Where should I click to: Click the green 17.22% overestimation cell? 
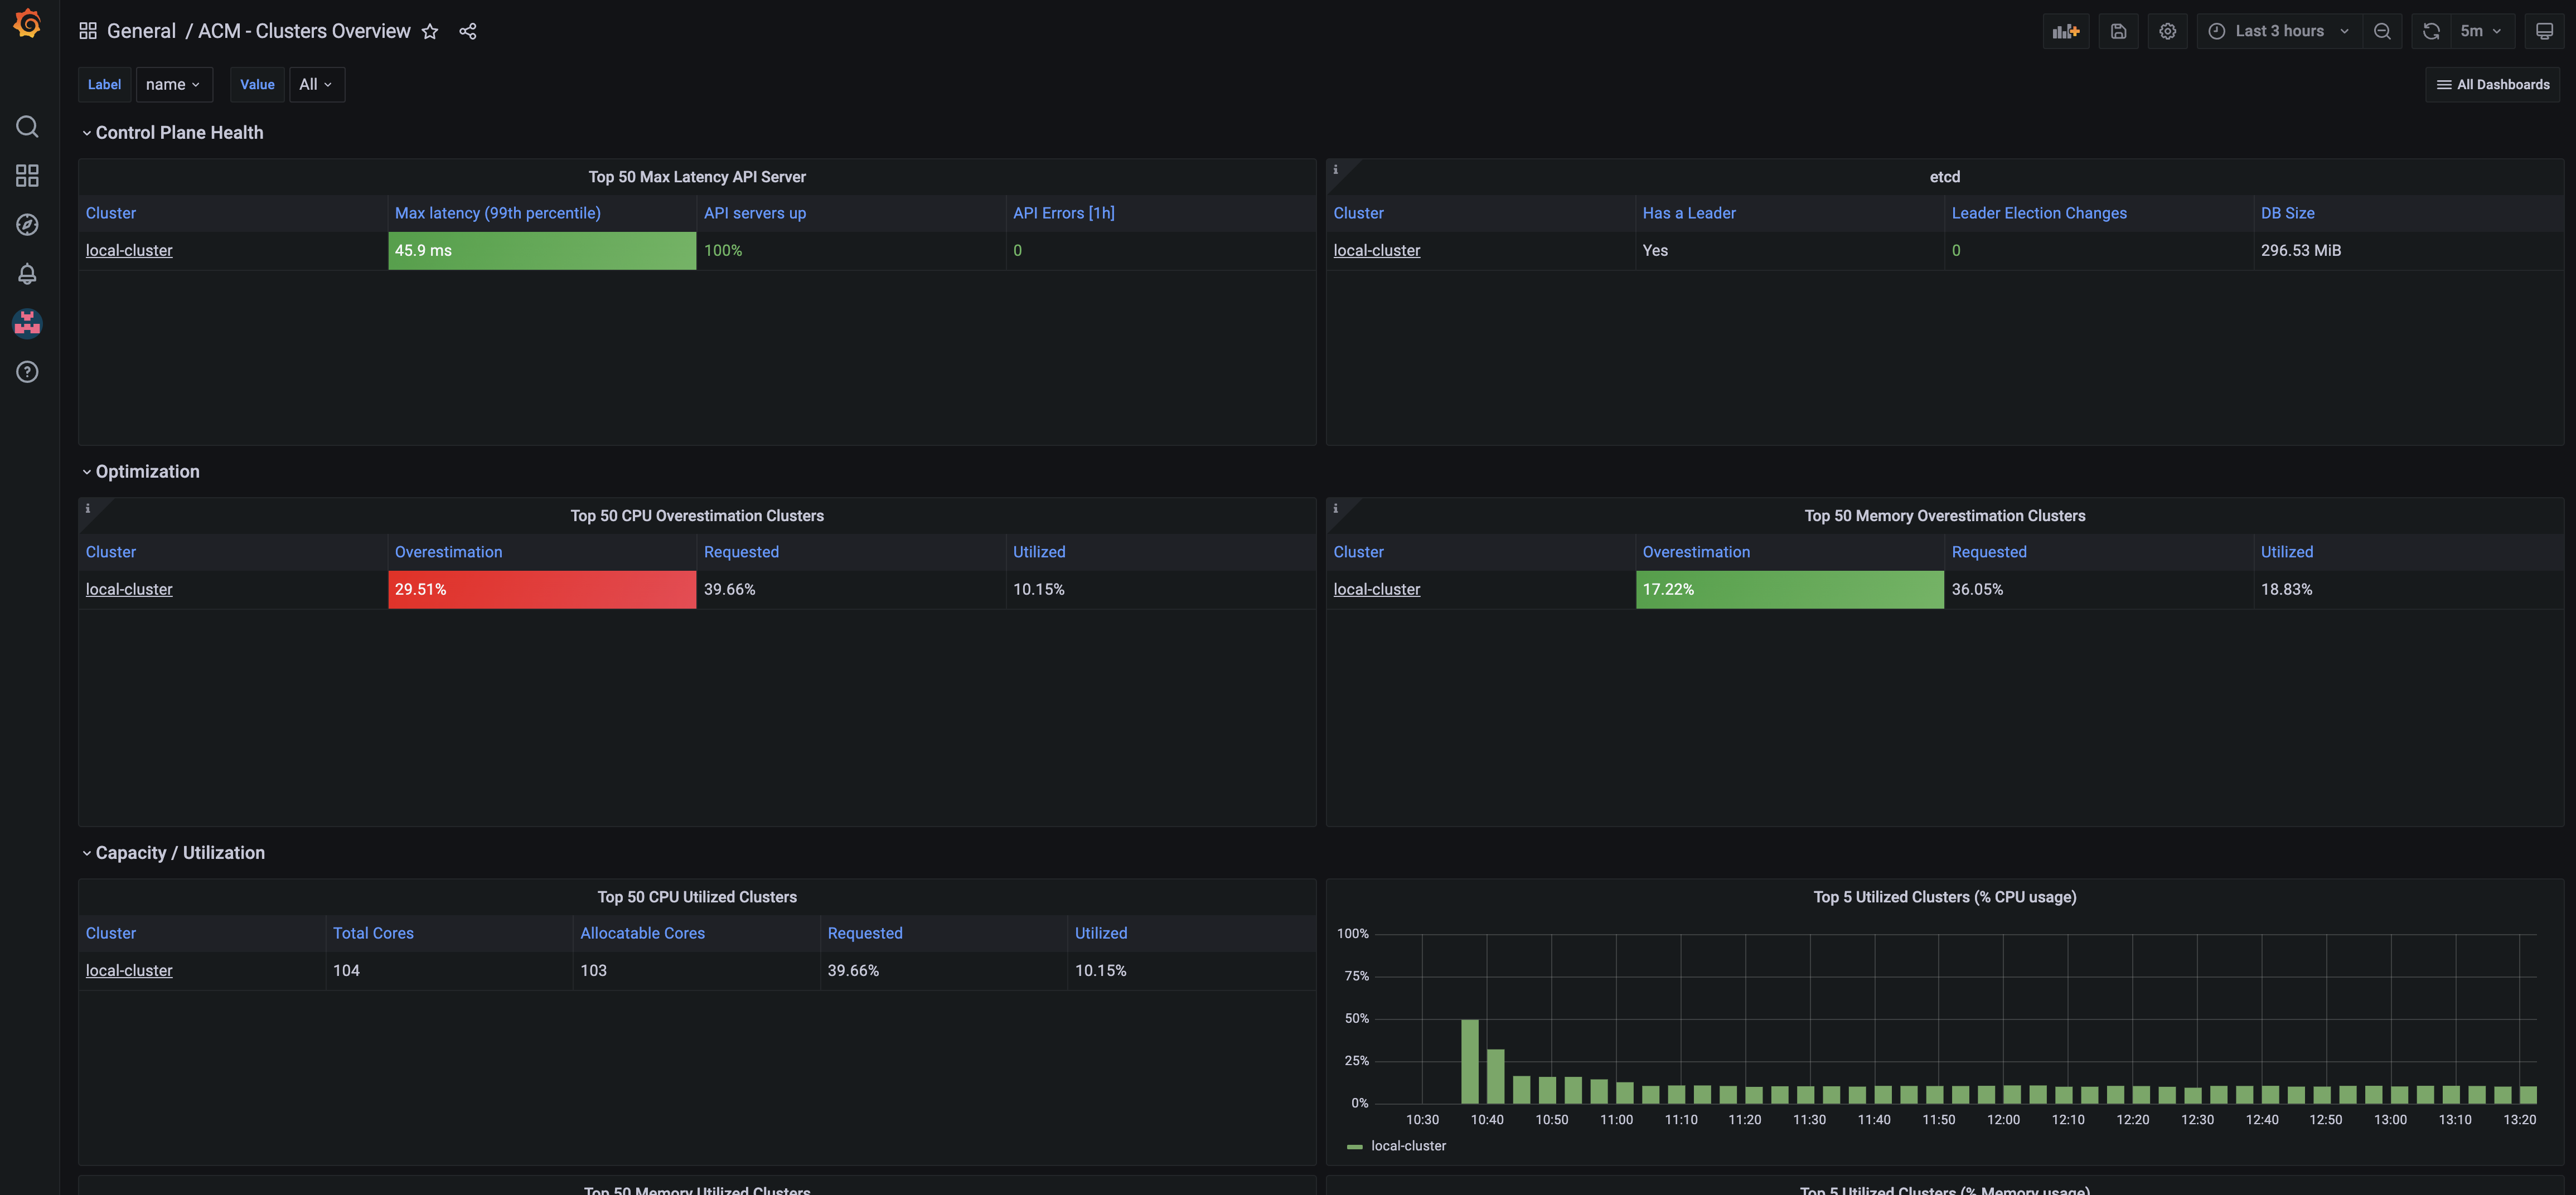tap(1789, 589)
